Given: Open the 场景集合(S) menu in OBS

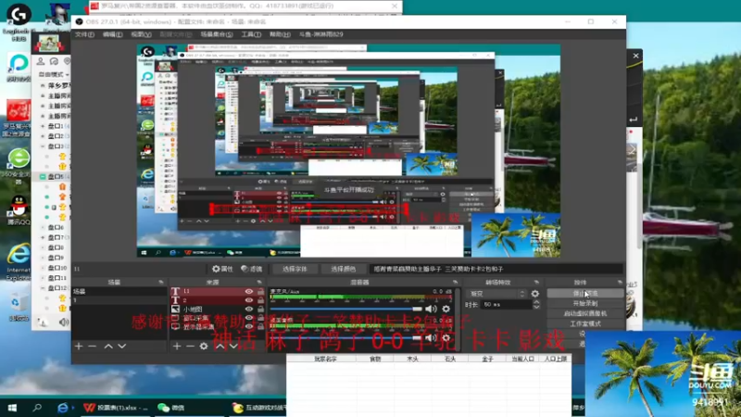Looking at the screenshot, I should point(217,34).
